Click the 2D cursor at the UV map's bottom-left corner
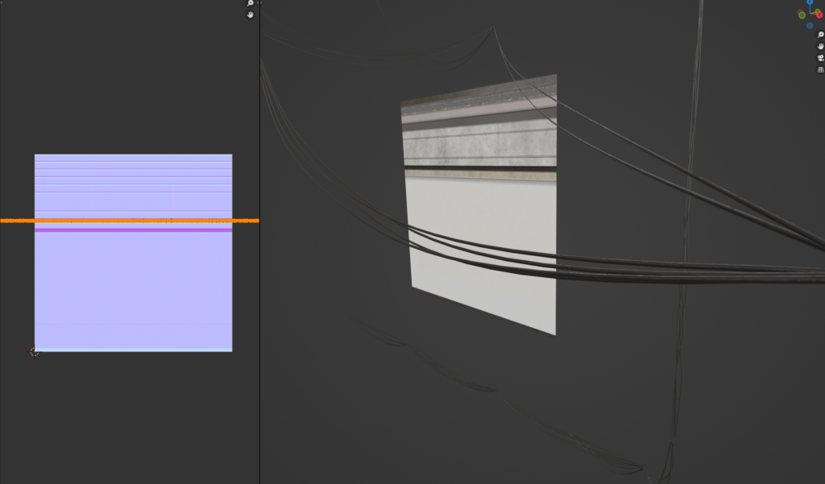The height and width of the screenshot is (484, 825). [x=34, y=352]
